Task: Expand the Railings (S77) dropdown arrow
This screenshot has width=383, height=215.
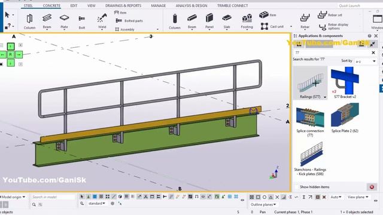Action: (325, 97)
